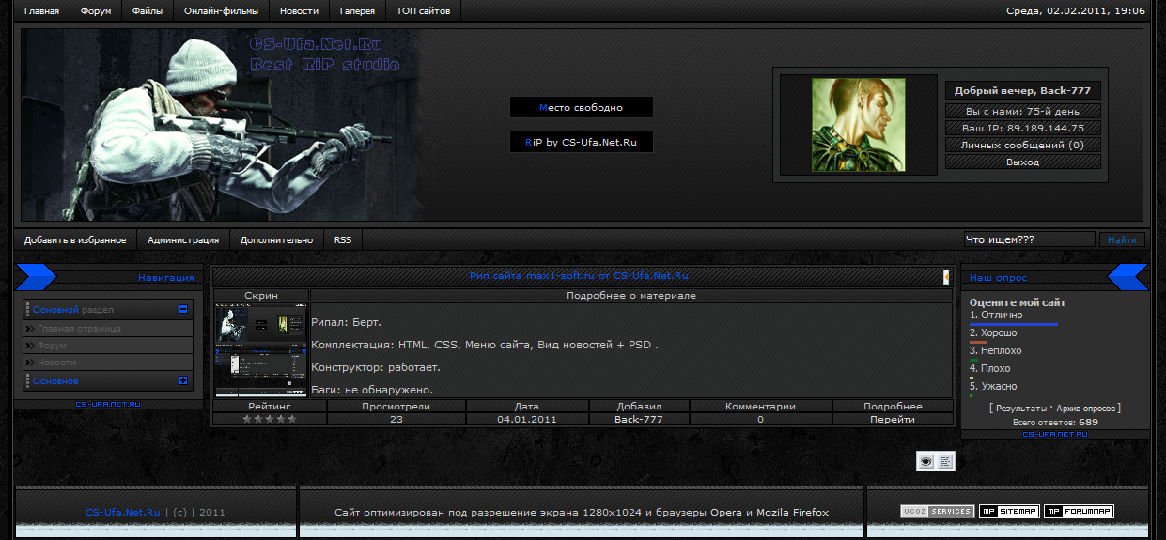Expand the Основное section with plus icon
The image size is (1166, 540).
click(183, 381)
